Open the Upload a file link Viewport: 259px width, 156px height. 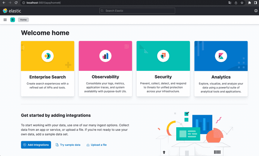97,145
